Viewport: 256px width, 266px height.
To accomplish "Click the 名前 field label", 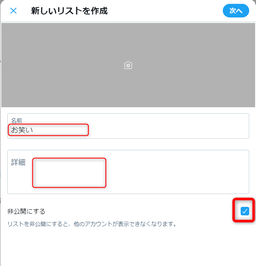I will pyautogui.click(x=17, y=120).
